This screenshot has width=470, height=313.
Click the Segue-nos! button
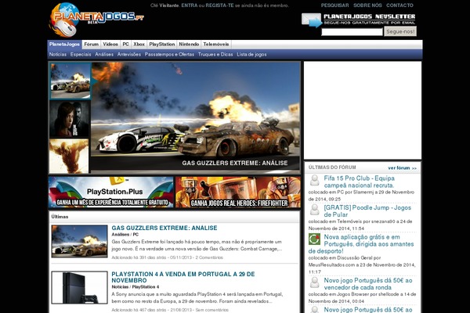(400, 31)
